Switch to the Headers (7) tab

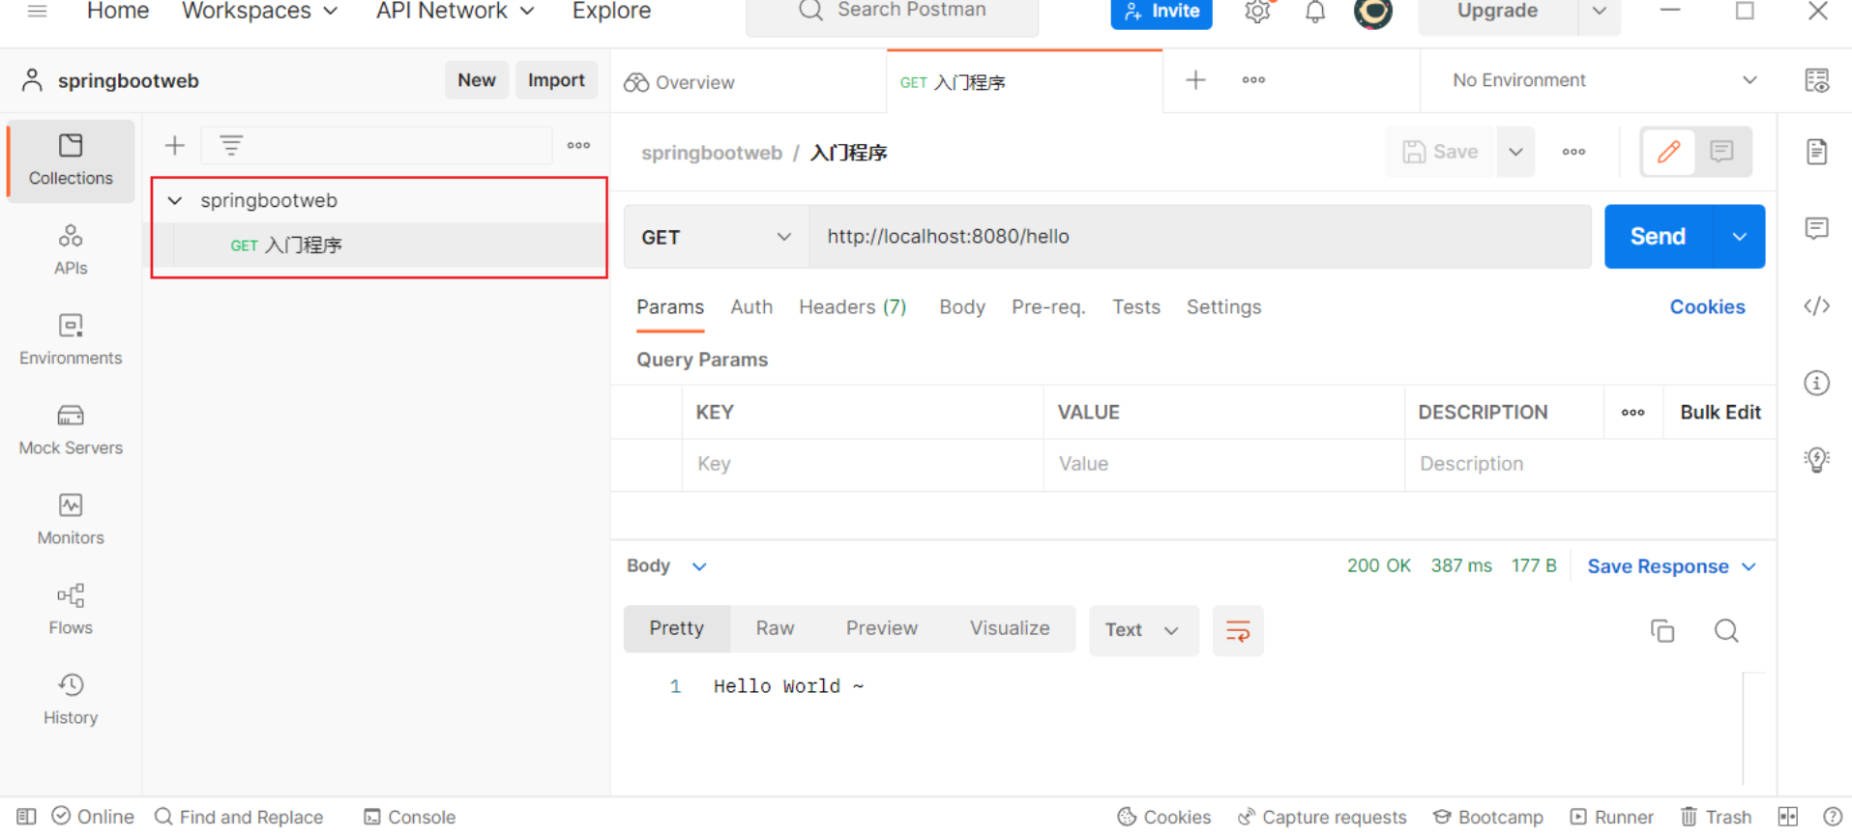[x=852, y=307]
